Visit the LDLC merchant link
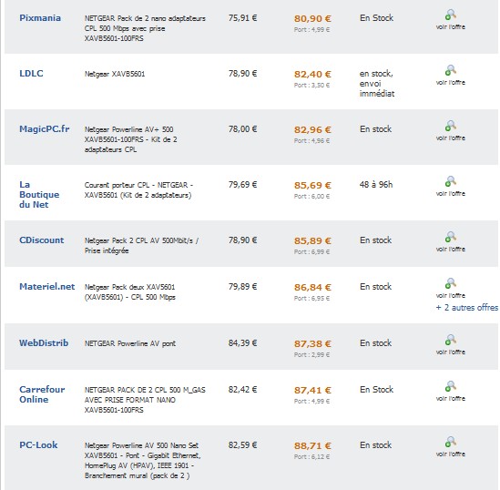 [31, 74]
